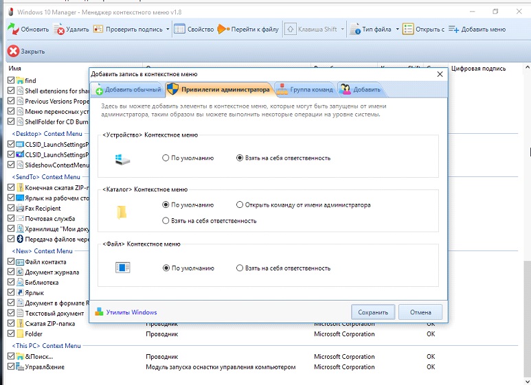Image resolution: width=531 pixels, height=385 pixels.
Task: Open the Свойство properties icon
Action: (179, 29)
